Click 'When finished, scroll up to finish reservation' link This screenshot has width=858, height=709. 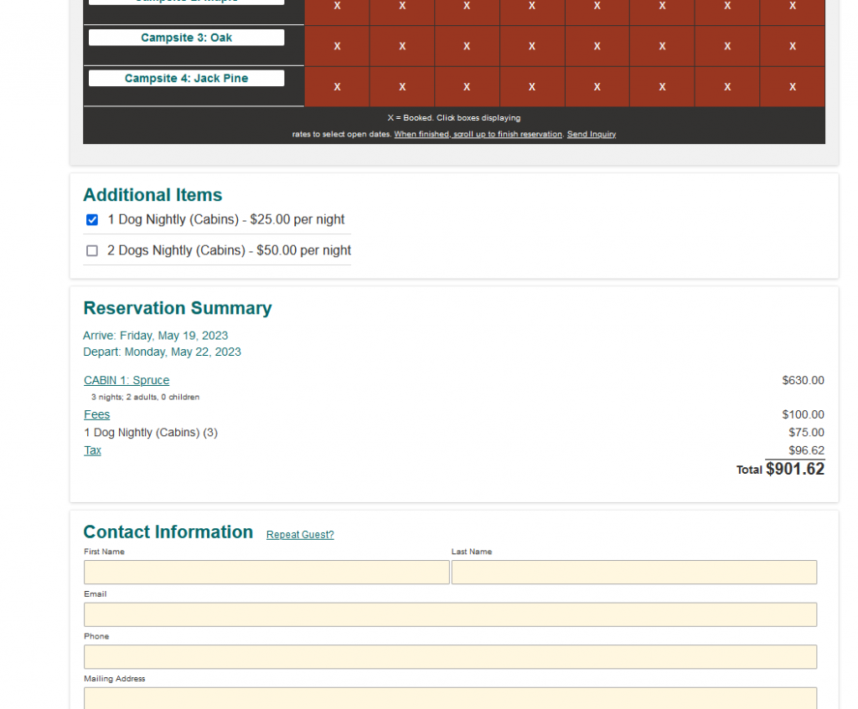(x=478, y=134)
